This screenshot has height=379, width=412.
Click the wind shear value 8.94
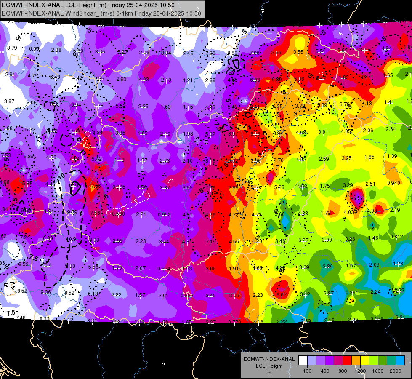coord(278,133)
